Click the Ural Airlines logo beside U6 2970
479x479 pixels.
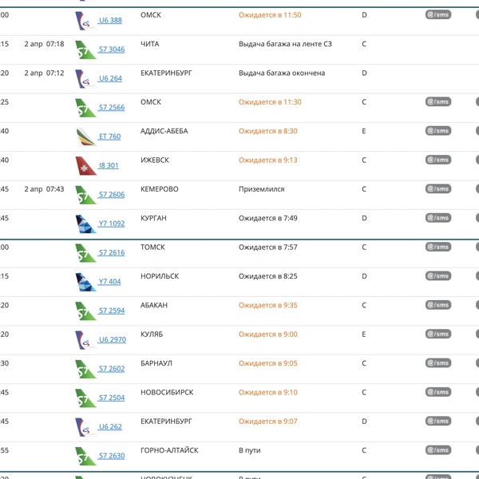(x=86, y=340)
